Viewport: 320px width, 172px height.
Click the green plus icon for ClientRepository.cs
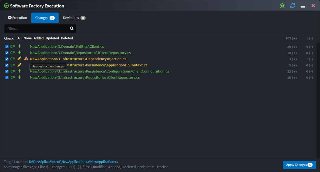[19, 77]
